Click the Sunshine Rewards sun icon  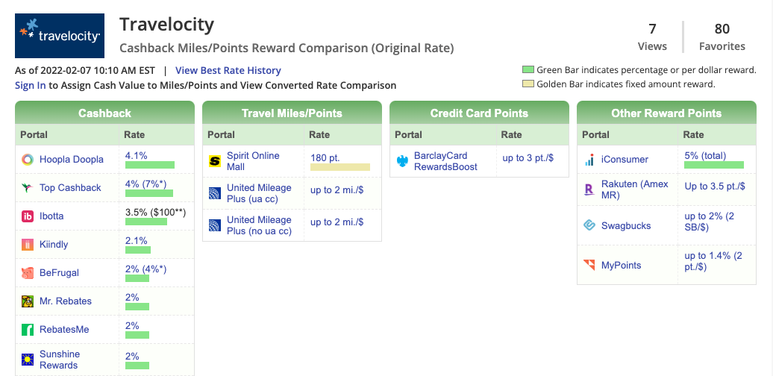click(28, 360)
